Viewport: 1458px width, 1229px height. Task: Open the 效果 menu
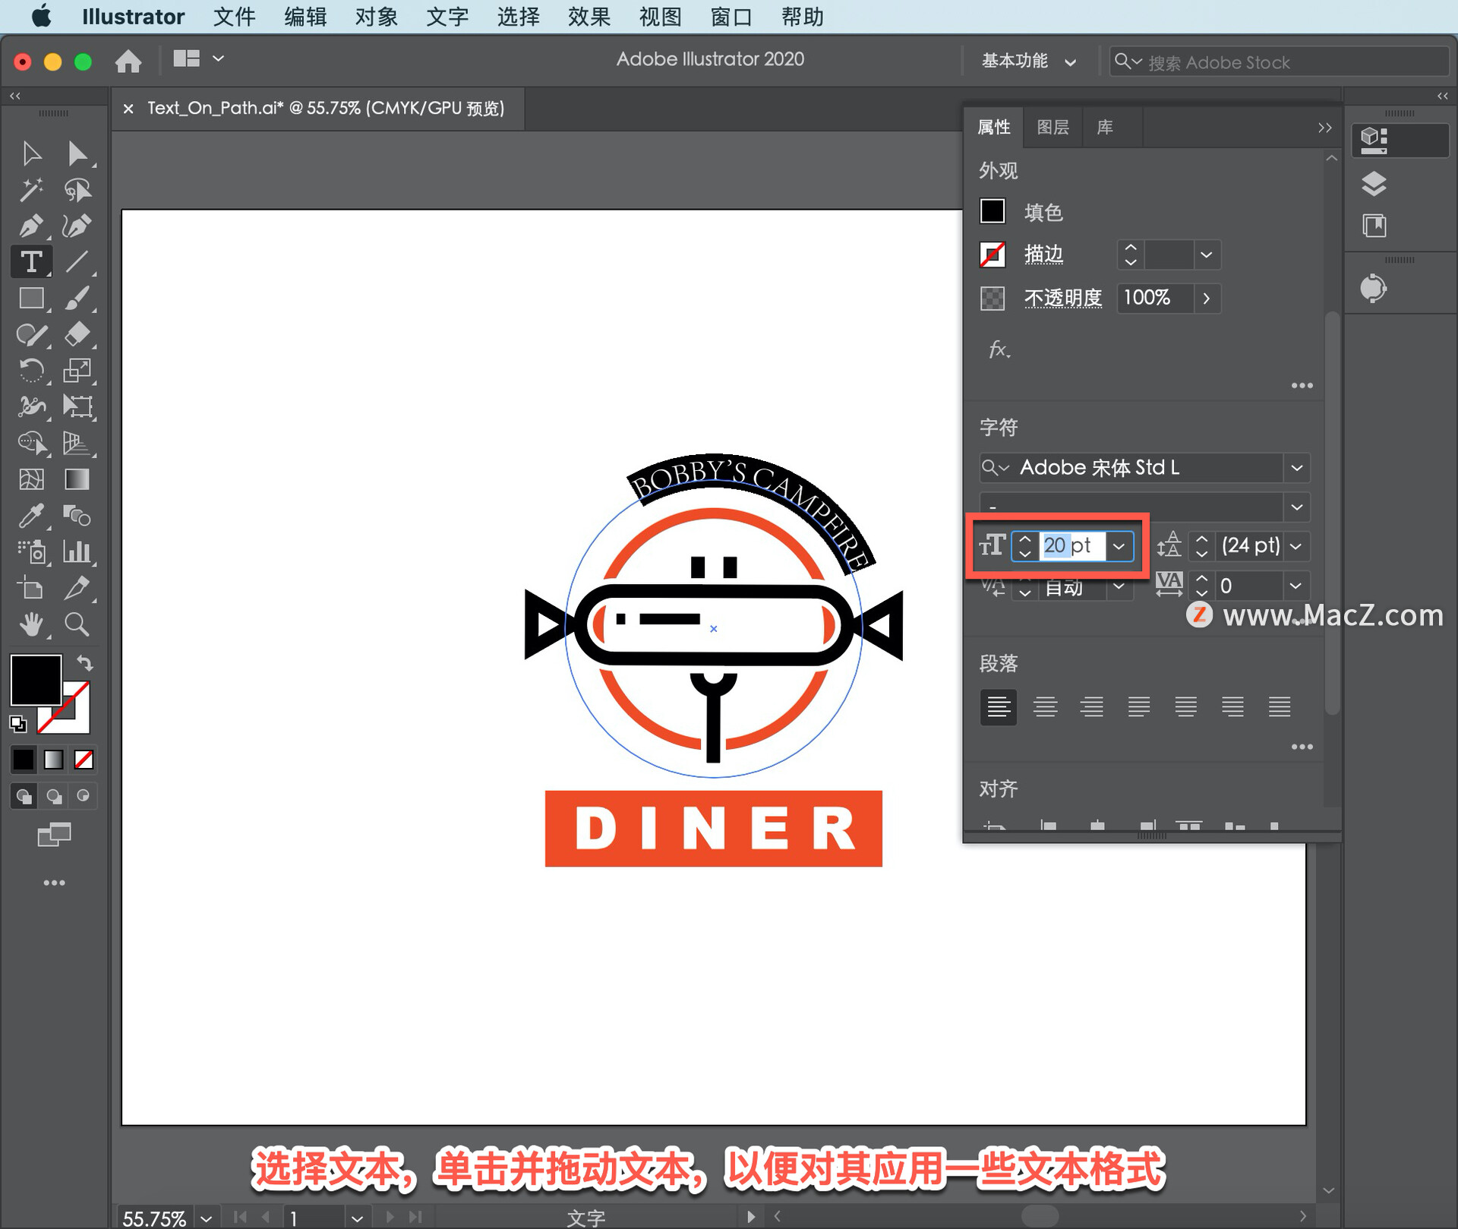(589, 17)
